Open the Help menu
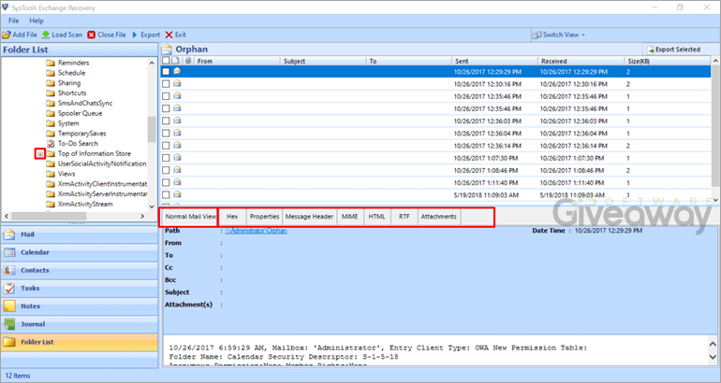The width and height of the screenshot is (721, 383). (36, 21)
